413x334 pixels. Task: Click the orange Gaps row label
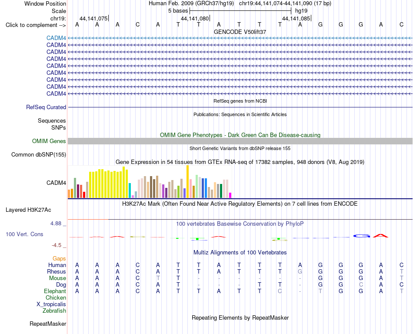tap(59, 259)
